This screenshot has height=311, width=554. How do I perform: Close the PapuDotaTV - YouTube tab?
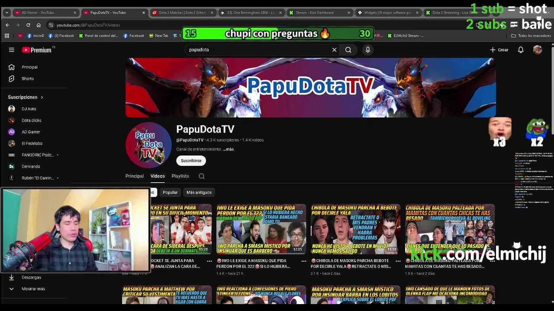pos(143,13)
